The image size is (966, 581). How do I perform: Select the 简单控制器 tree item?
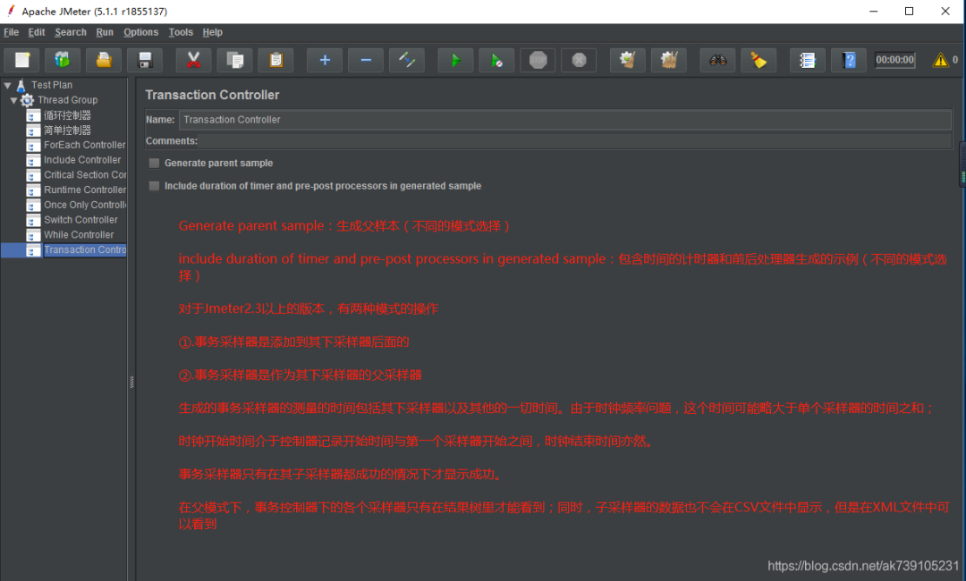point(67,130)
